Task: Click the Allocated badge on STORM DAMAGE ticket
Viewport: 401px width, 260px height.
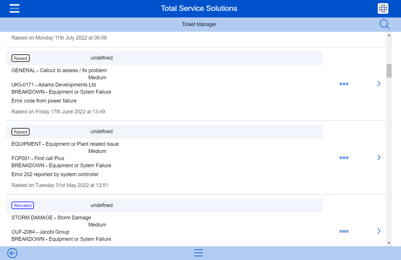Action: pyautogui.click(x=23, y=206)
